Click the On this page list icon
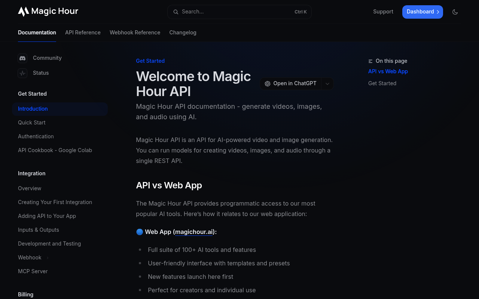This screenshot has height=299, width=479. (x=370, y=61)
